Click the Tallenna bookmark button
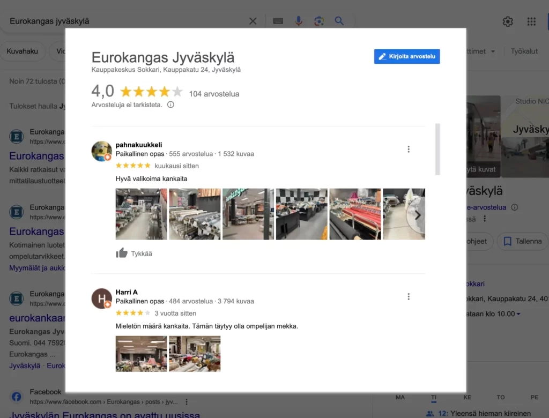This screenshot has width=549, height=418. (522, 241)
